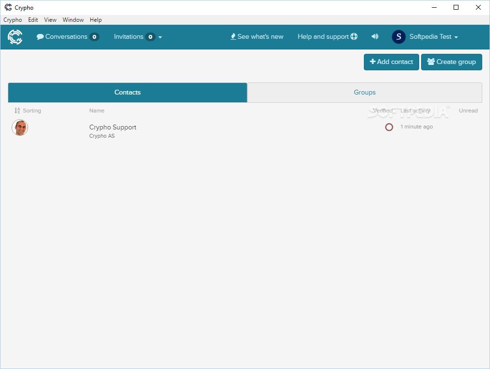The width and height of the screenshot is (490, 369).
Task: Click the Unread column header
Action: click(468, 111)
